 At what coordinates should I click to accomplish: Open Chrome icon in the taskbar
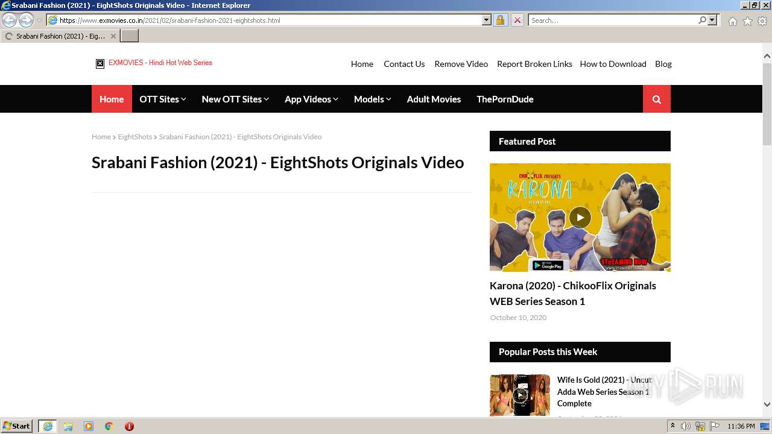pyautogui.click(x=109, y=426)
